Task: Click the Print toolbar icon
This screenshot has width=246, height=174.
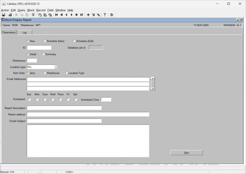Action: pyautogui.click(x=10, y=15)
